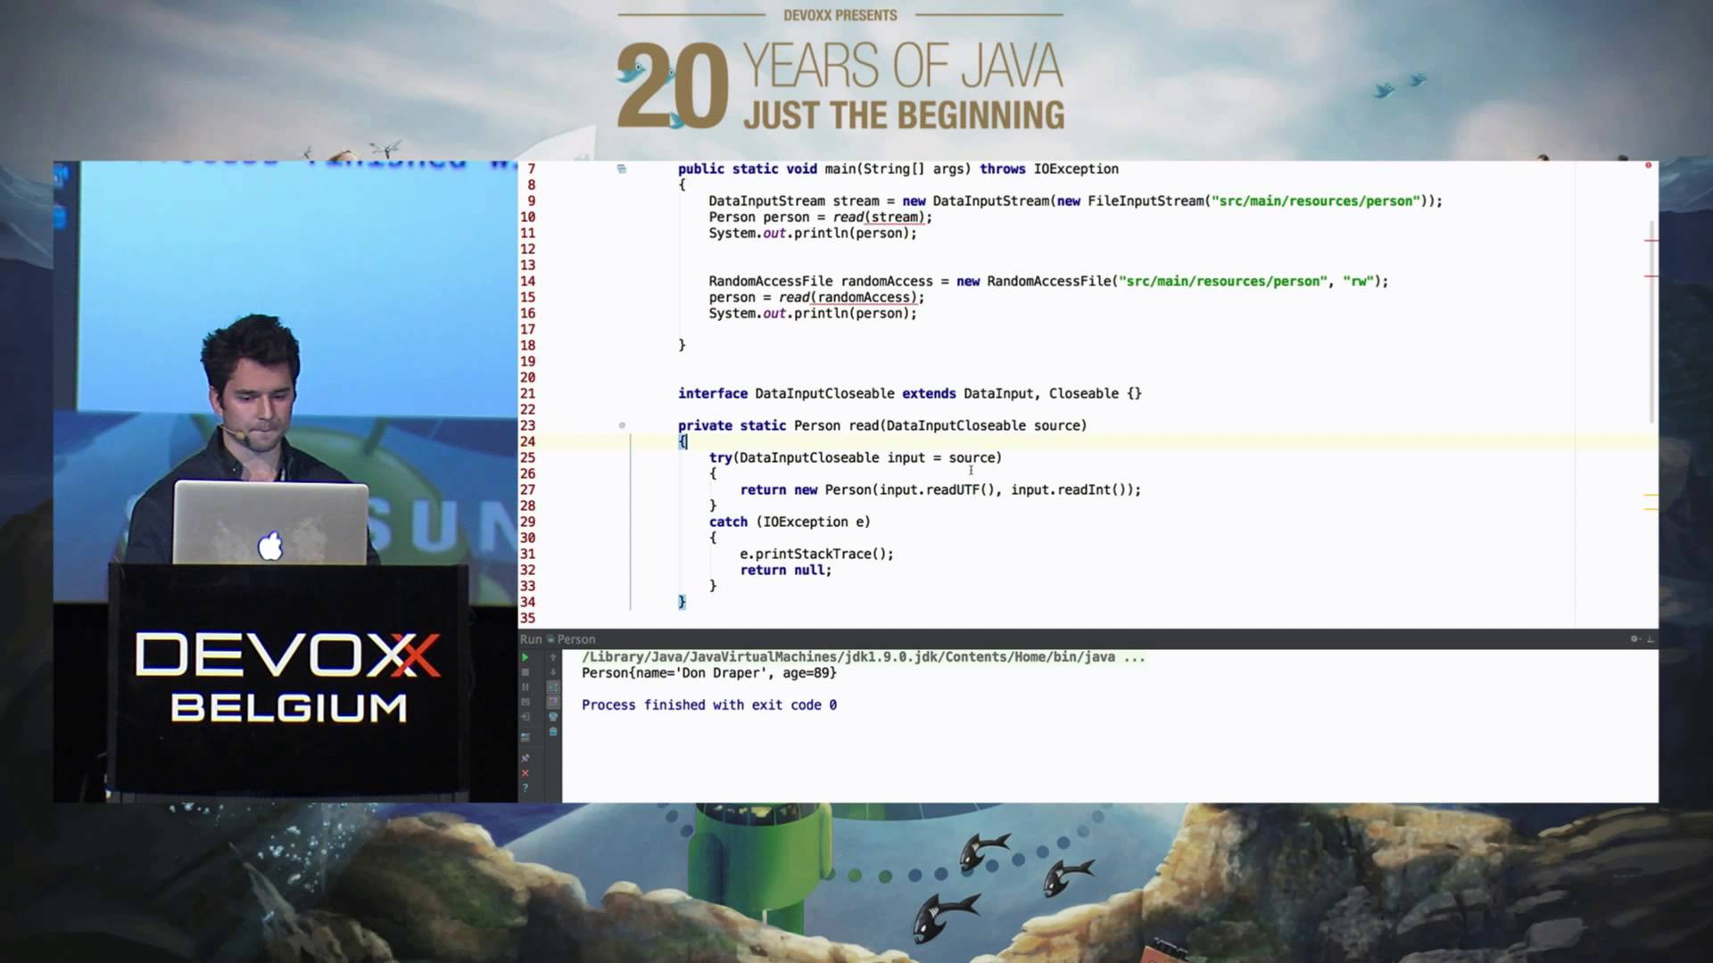
Task: Select the line 'return null;' in editor
Action: tap(785, 570)
